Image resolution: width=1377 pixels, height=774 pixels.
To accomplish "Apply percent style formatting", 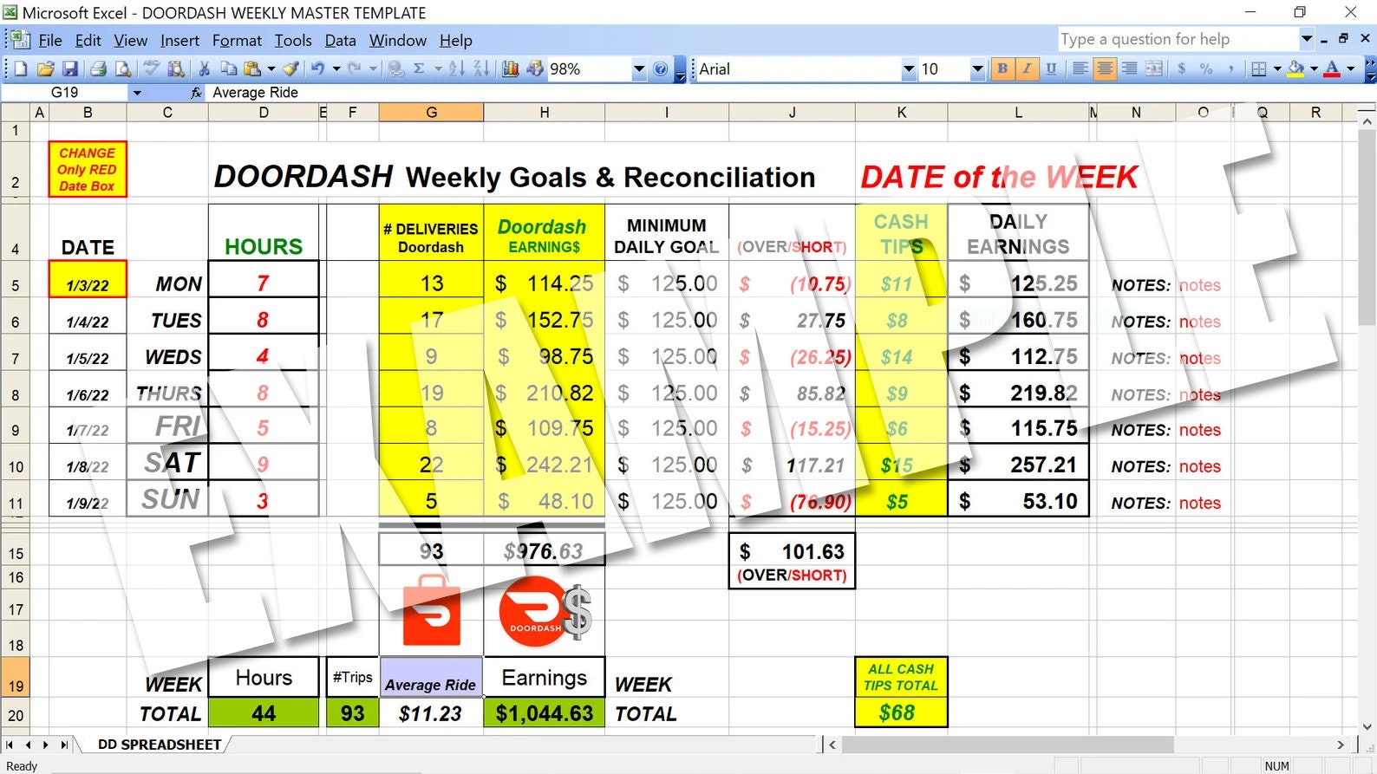I will 1206,68.
